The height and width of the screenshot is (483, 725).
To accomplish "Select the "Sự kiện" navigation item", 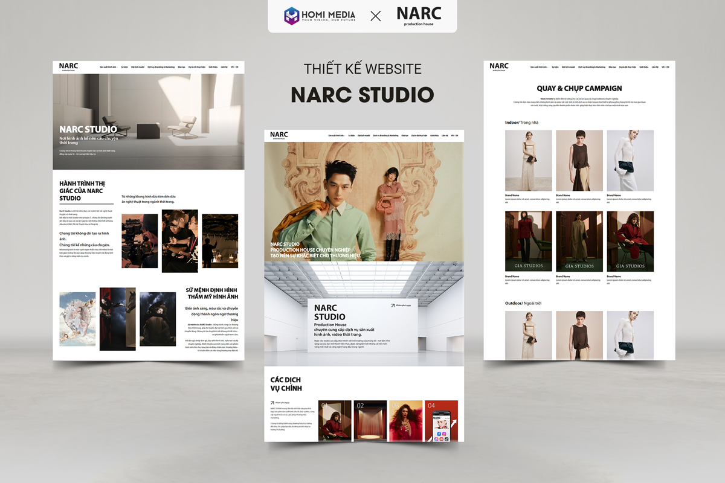I will click(x=351, y=135).
